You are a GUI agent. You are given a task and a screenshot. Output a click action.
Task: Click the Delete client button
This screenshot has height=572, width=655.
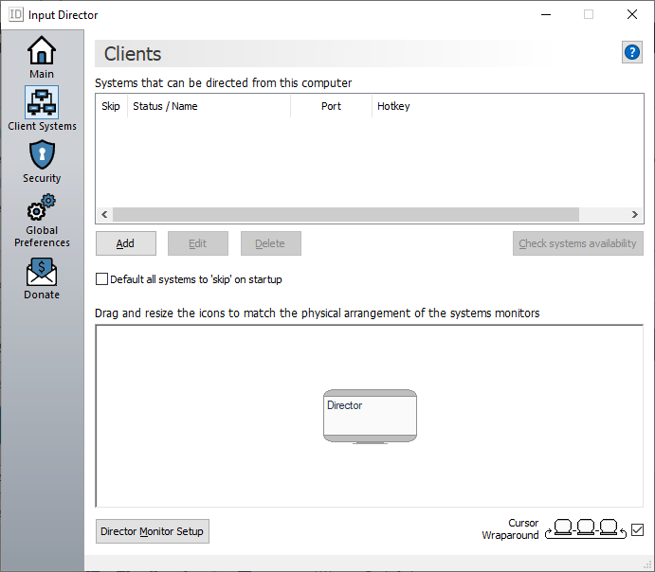point(271,243)
